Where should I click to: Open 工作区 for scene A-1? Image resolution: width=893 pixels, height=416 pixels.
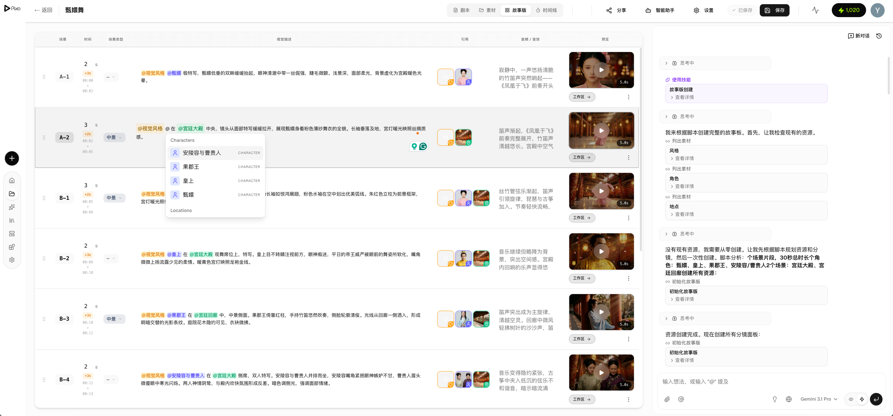pyautogui.click(x=581, y=97)
